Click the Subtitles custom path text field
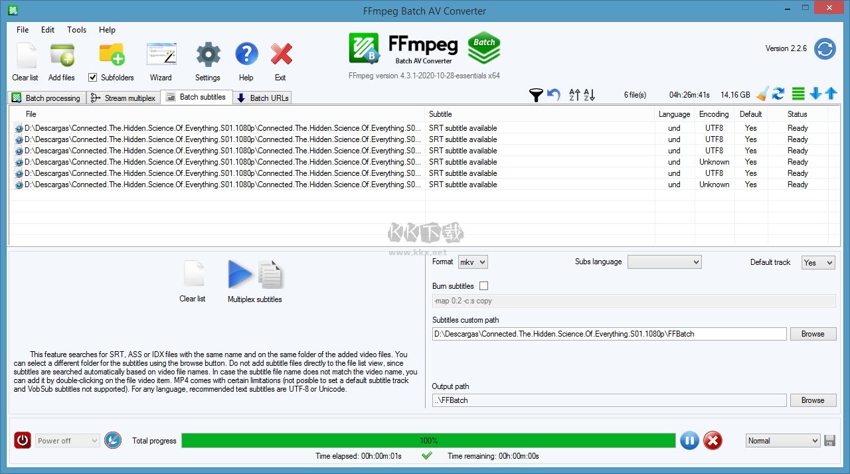The height and width of the screenshot is (474, 850). click(610, 334)
